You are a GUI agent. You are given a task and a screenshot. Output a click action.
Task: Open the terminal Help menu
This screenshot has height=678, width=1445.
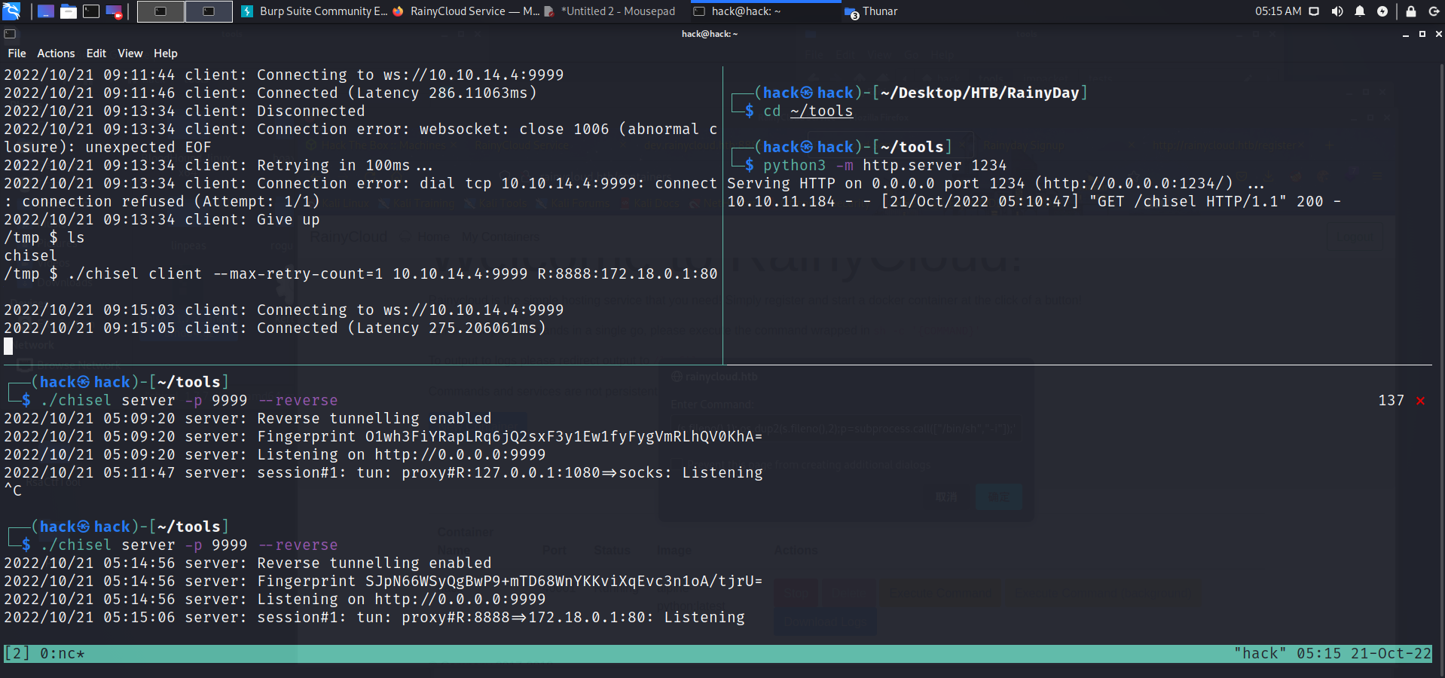click(165, 53)
